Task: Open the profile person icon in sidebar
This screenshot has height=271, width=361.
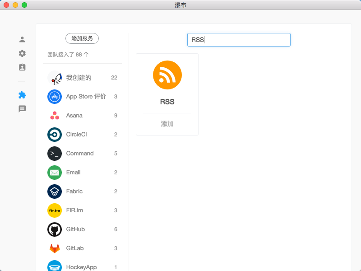Action: [x=22, y=40]
